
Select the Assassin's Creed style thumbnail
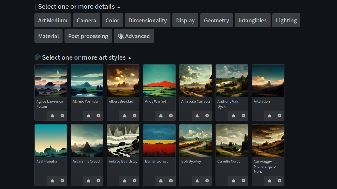(87, 141)
